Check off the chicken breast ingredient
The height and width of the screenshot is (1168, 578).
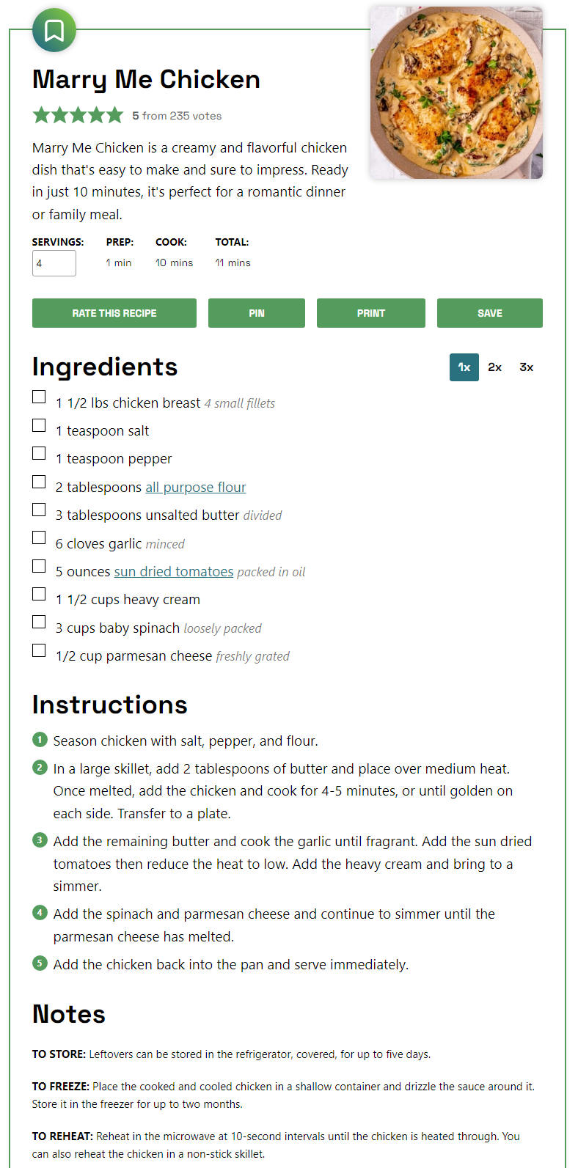pos(39,397)
